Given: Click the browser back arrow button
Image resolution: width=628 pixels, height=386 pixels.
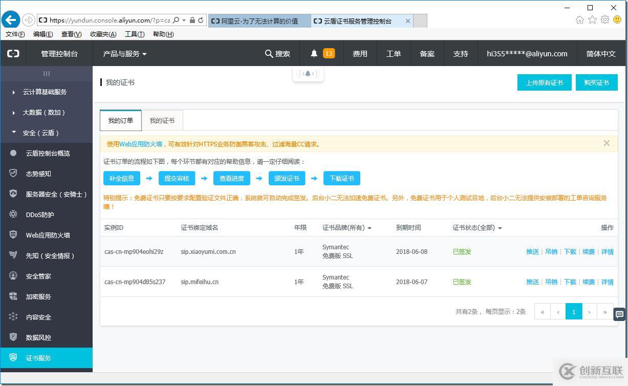Looking at the screenshot, I should tap(11, 20).
